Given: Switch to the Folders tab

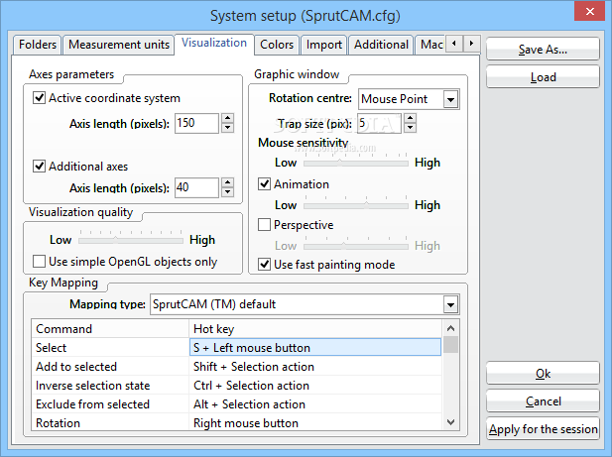Looking at the screenshot, I should click(38, 45).
